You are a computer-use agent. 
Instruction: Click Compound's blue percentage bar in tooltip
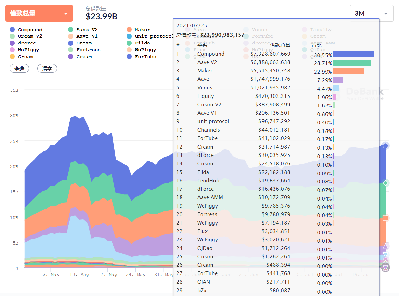click(x=353, y=54)
